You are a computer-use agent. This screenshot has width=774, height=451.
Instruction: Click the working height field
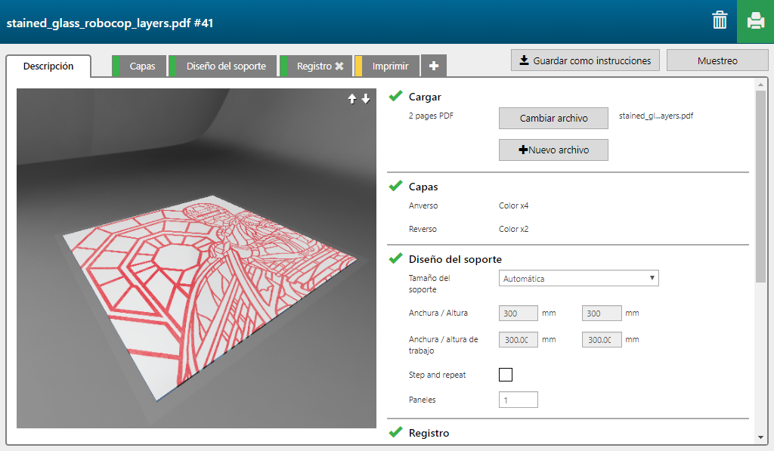[602, 339]
